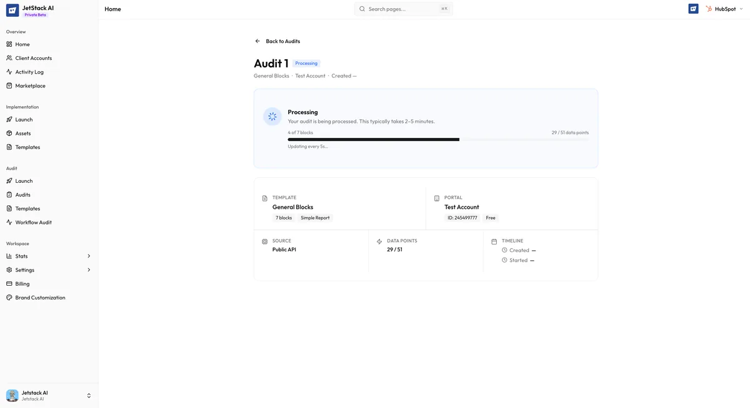Open the workspace switcher at bottom left

tap(88, 395)
